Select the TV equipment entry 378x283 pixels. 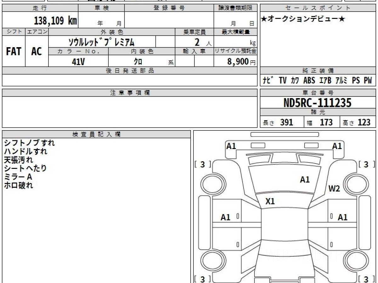[283, 80]
